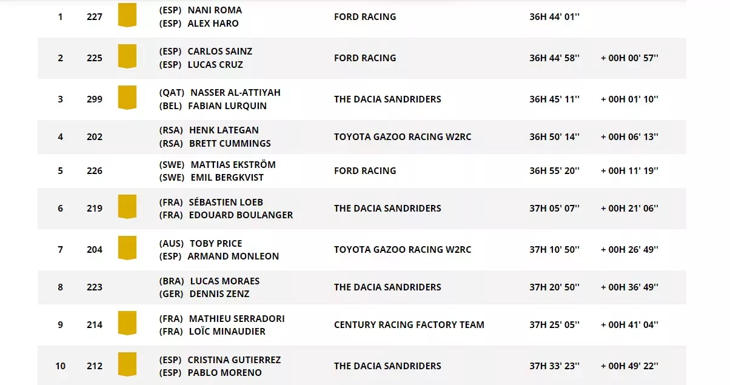Click co-driver Edouard Boulanger
Screen dimensions: 730x385
point(240,215)
